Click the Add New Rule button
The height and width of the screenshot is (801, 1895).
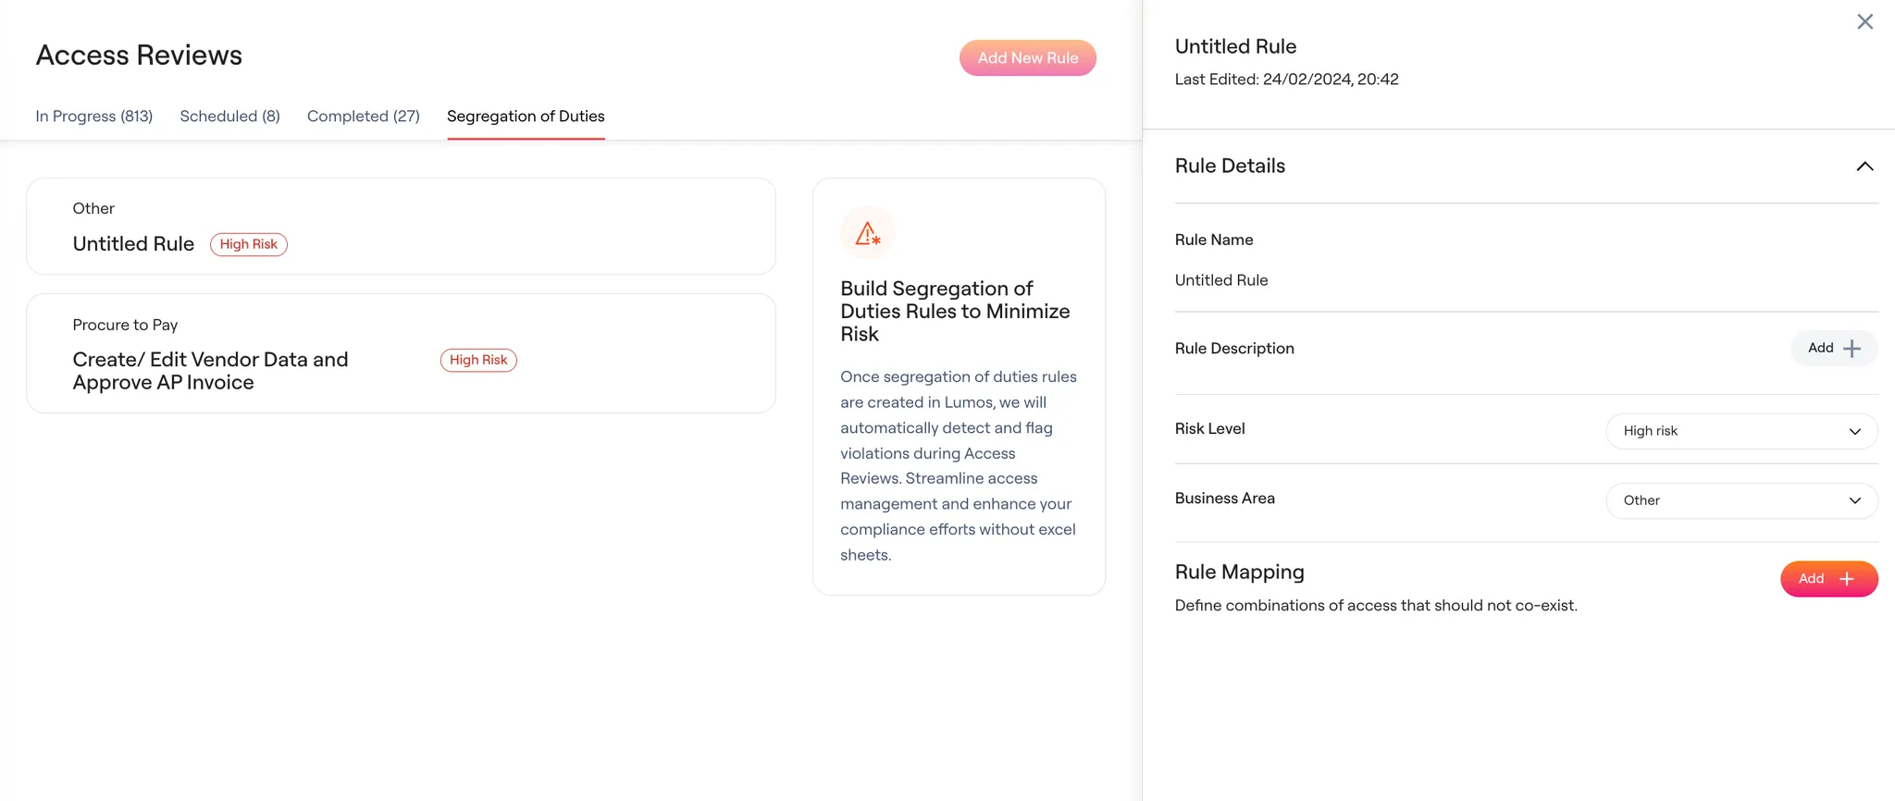[1028, 57]
